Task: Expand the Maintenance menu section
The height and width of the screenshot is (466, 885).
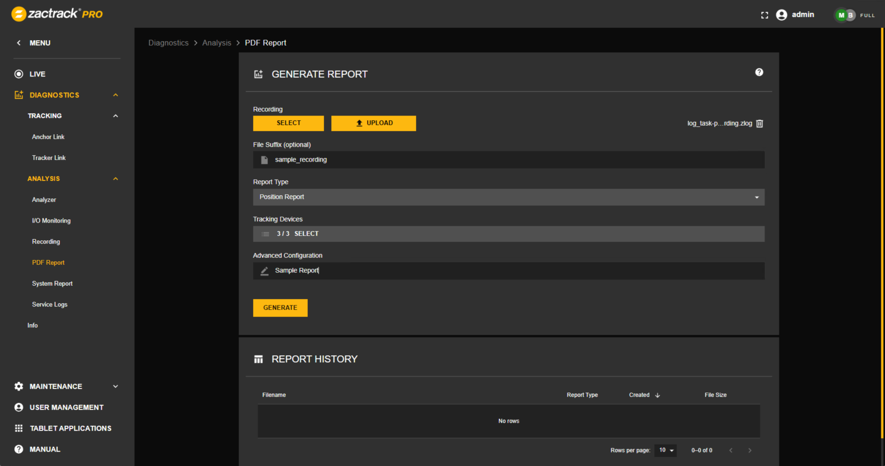Action: point(115,386)
